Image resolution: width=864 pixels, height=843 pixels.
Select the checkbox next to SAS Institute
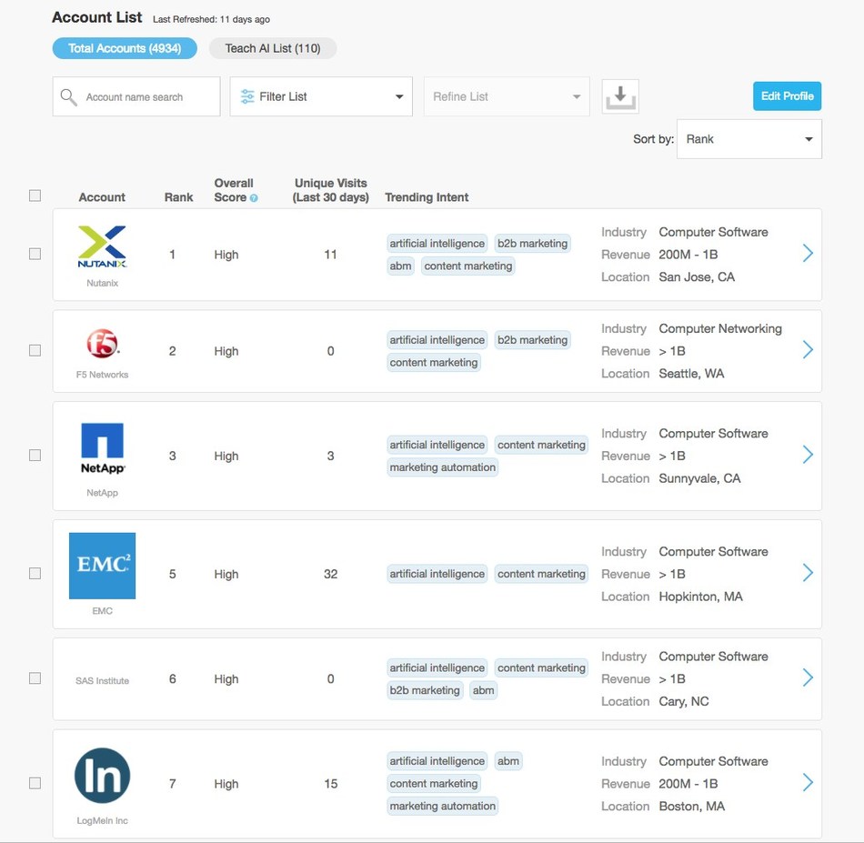tap(35, 677)
